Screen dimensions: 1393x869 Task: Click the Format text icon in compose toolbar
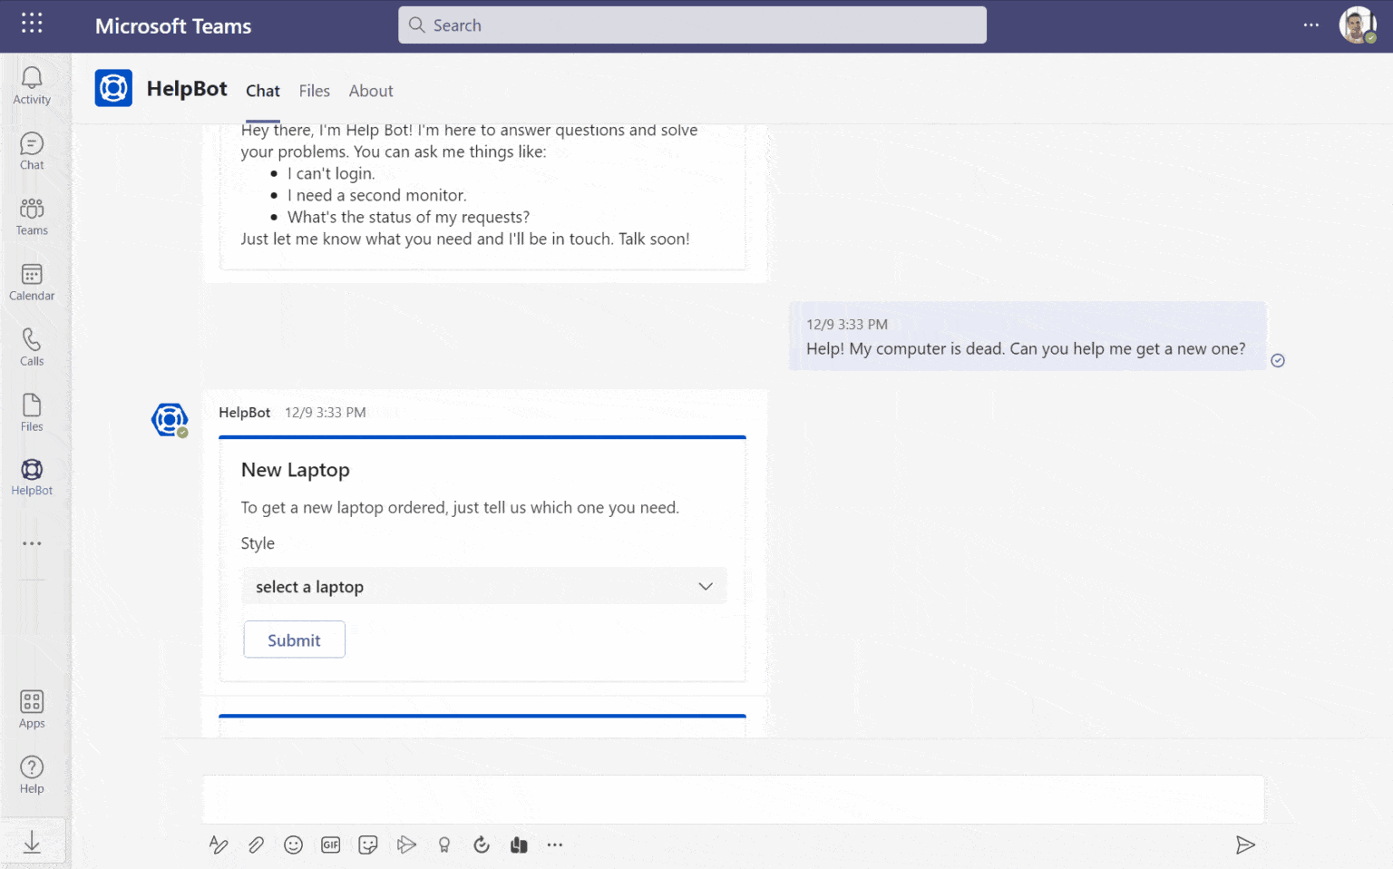219,845
